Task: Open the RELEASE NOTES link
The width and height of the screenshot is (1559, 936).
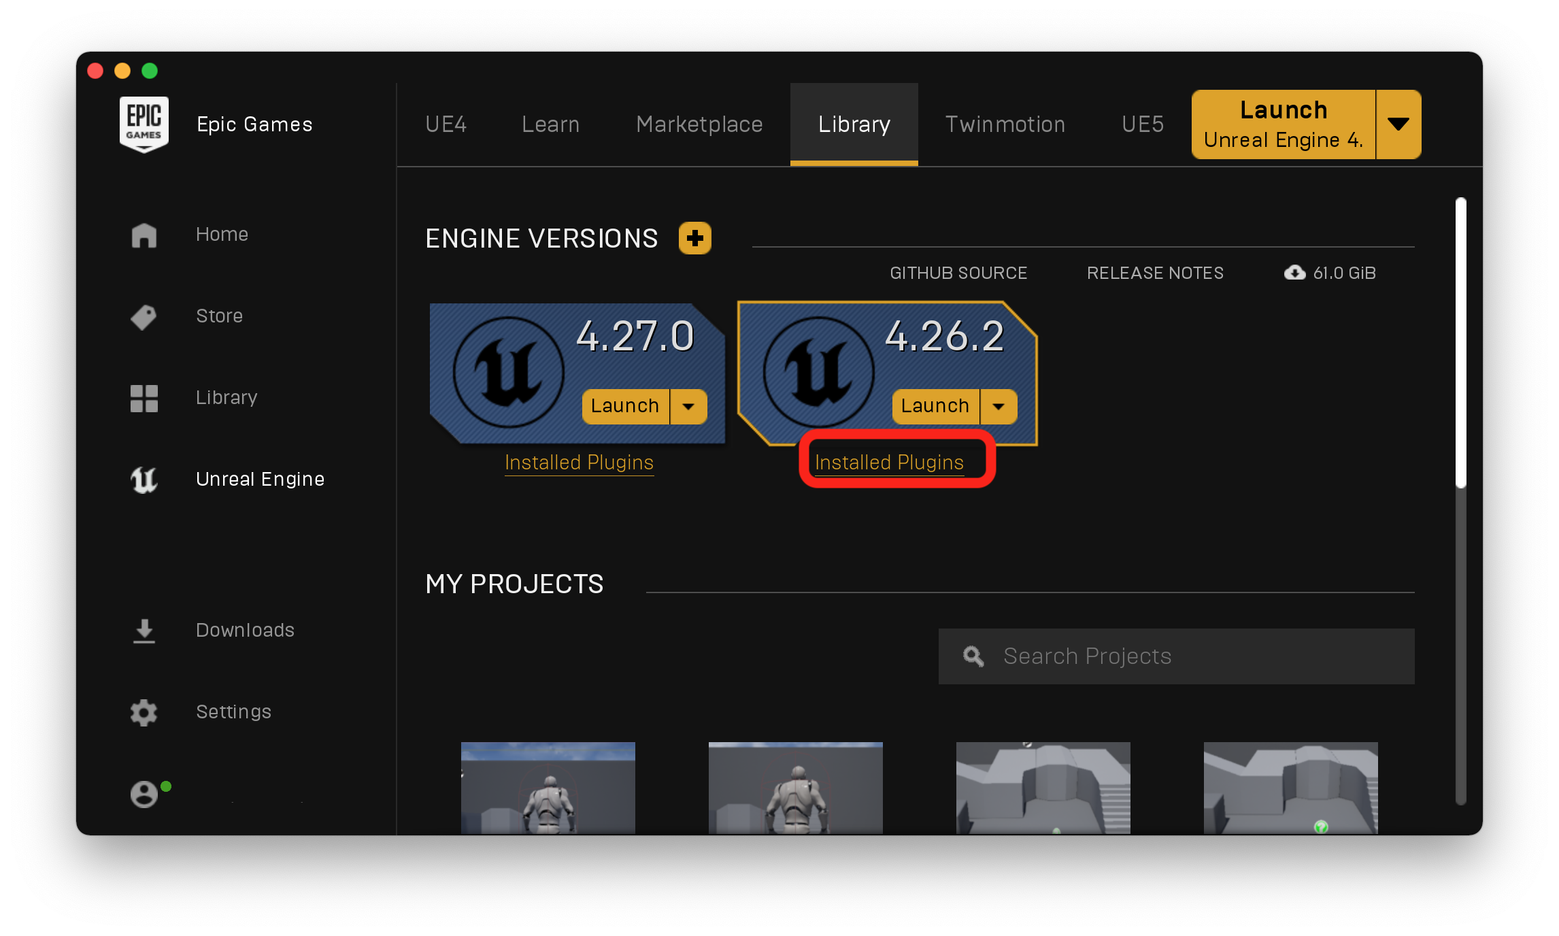Action: point(1155,273)
